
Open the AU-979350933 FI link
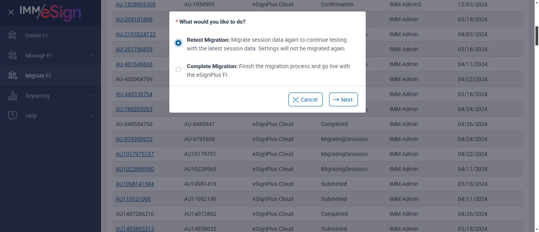coord(134,139)
